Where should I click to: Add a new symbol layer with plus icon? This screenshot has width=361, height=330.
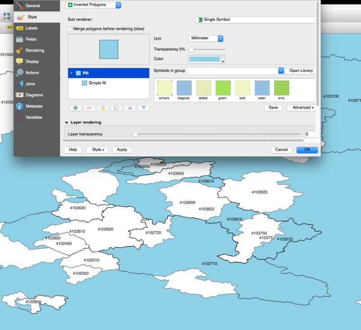[75, 108]
